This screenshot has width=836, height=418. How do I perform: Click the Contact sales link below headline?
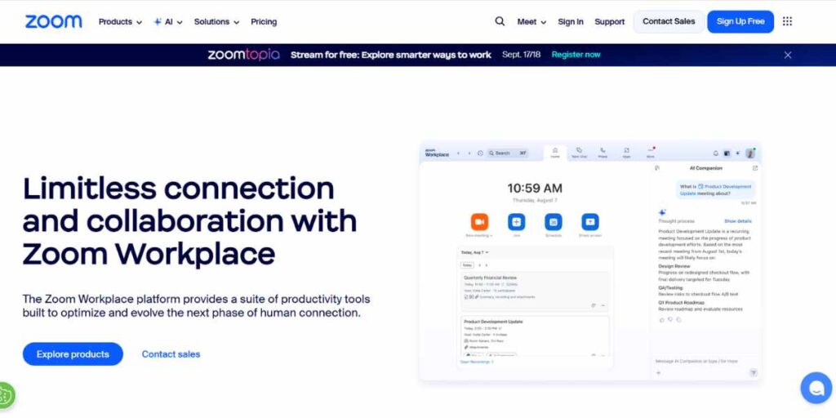171,354
